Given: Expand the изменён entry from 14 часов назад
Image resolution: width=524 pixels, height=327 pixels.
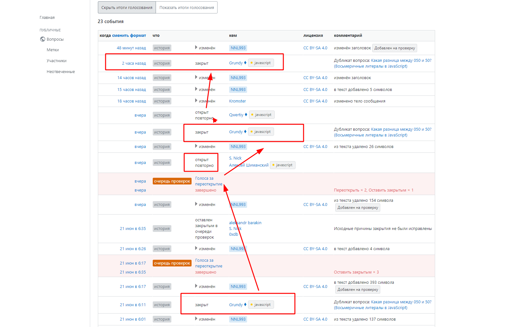Looking at the screenshot, I should click(196, 77).
